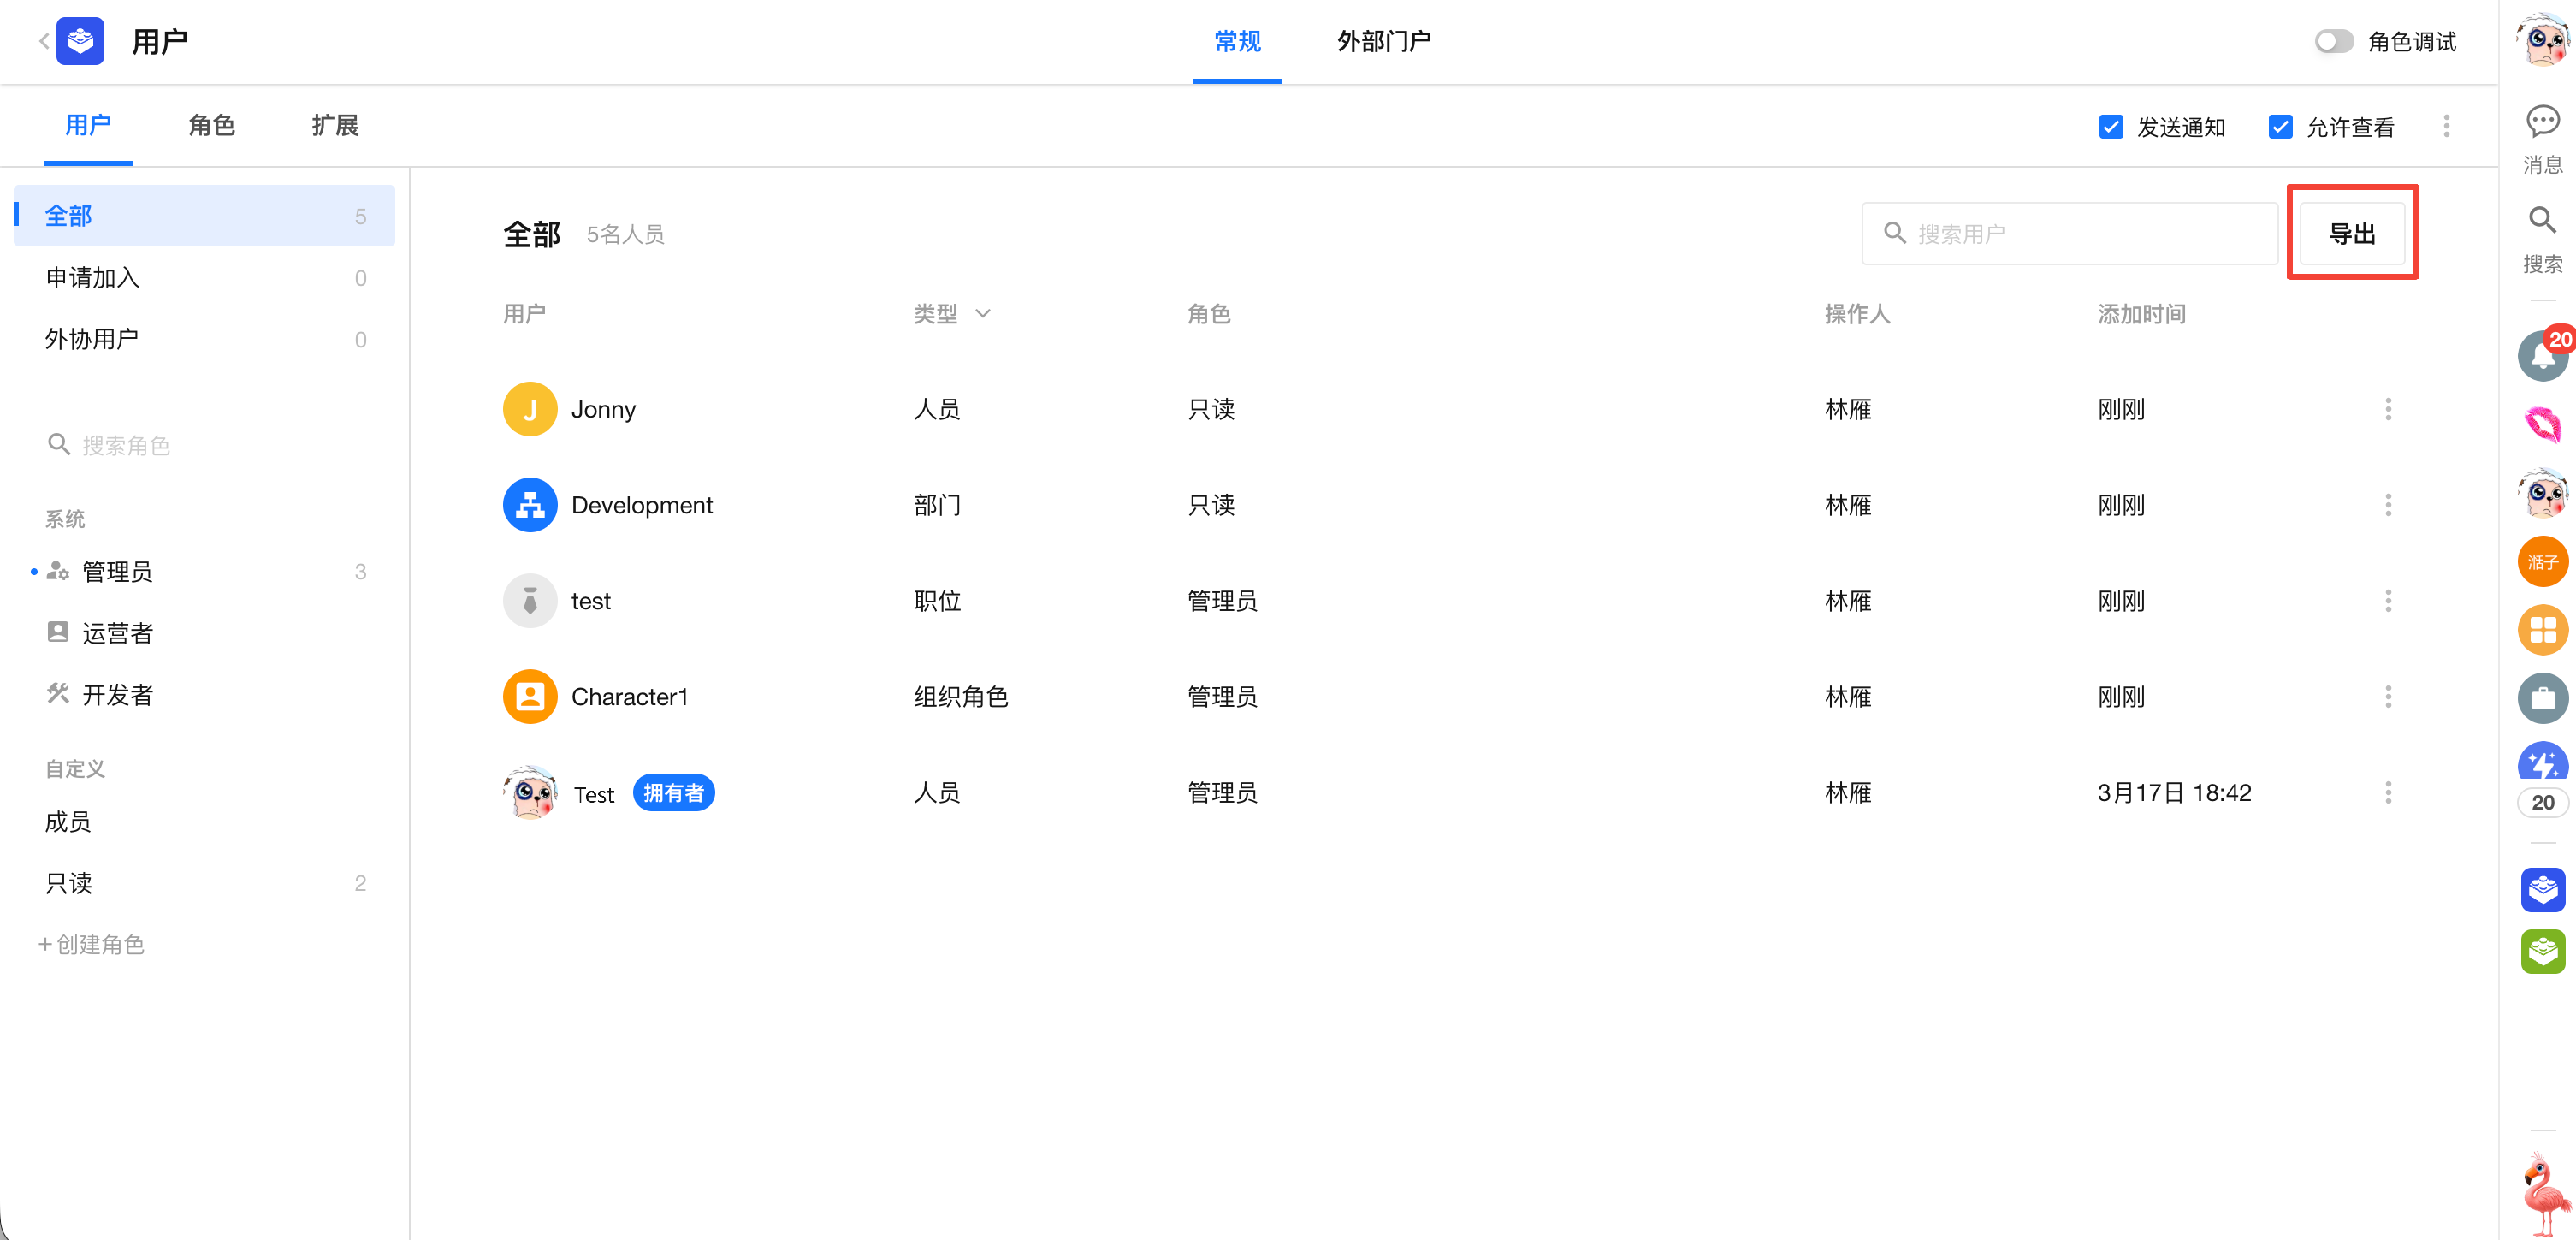Click the Test owner's avatar image

(530, 793)
